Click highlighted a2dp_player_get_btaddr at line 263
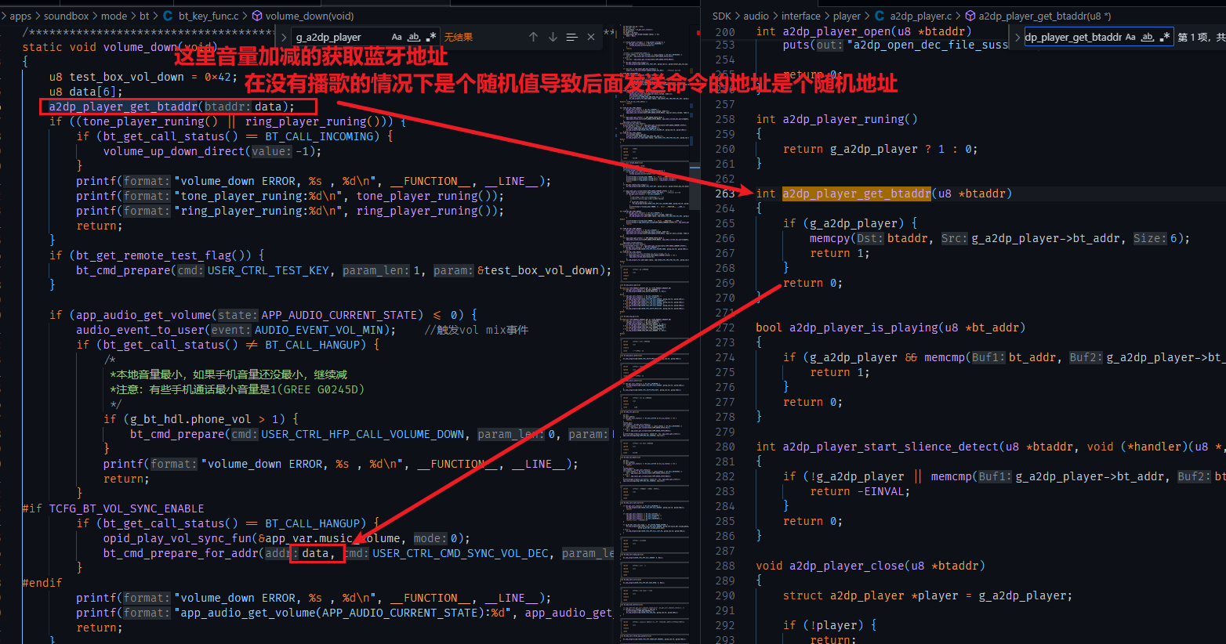 coord(856,194)
